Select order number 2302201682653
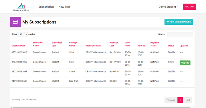 point(19,71)
